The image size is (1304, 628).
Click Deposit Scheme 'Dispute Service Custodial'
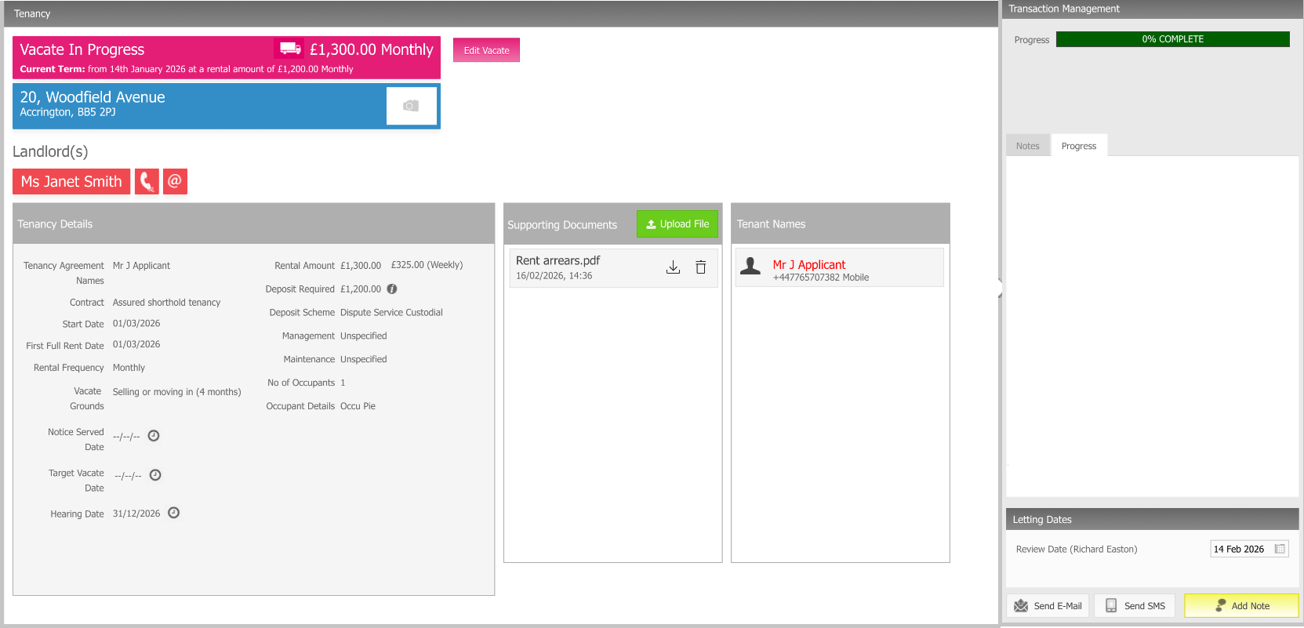(x=391, y=313)
